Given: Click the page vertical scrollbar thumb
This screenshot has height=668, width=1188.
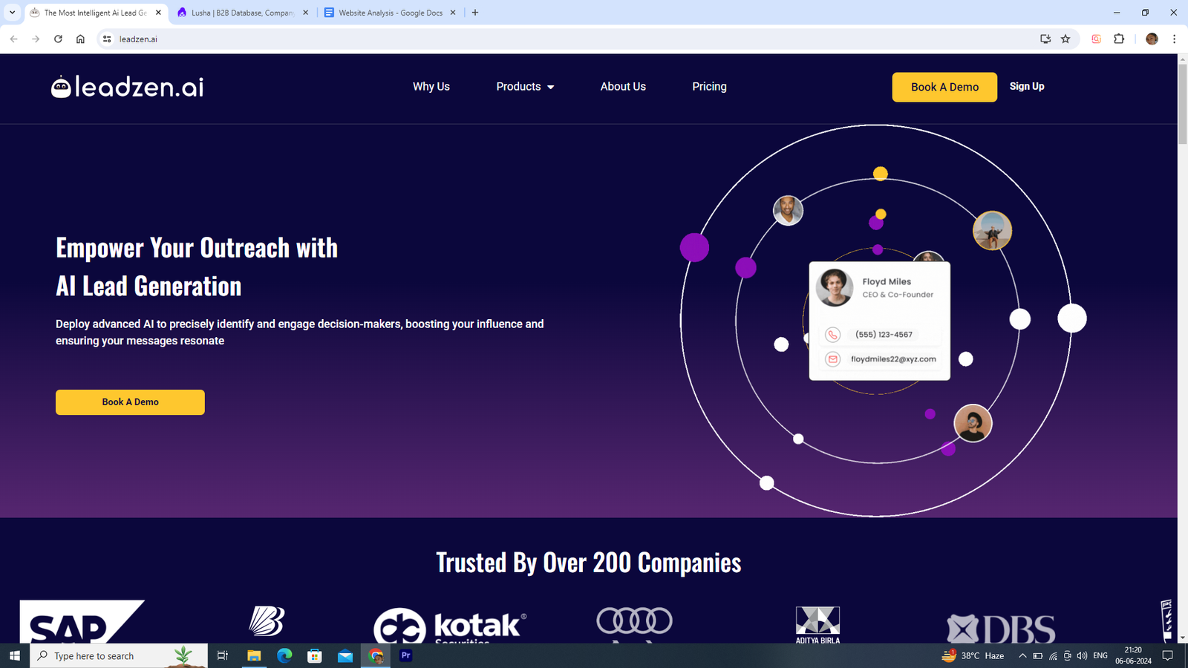Looking at the screenshot, I should [1182, 104].
